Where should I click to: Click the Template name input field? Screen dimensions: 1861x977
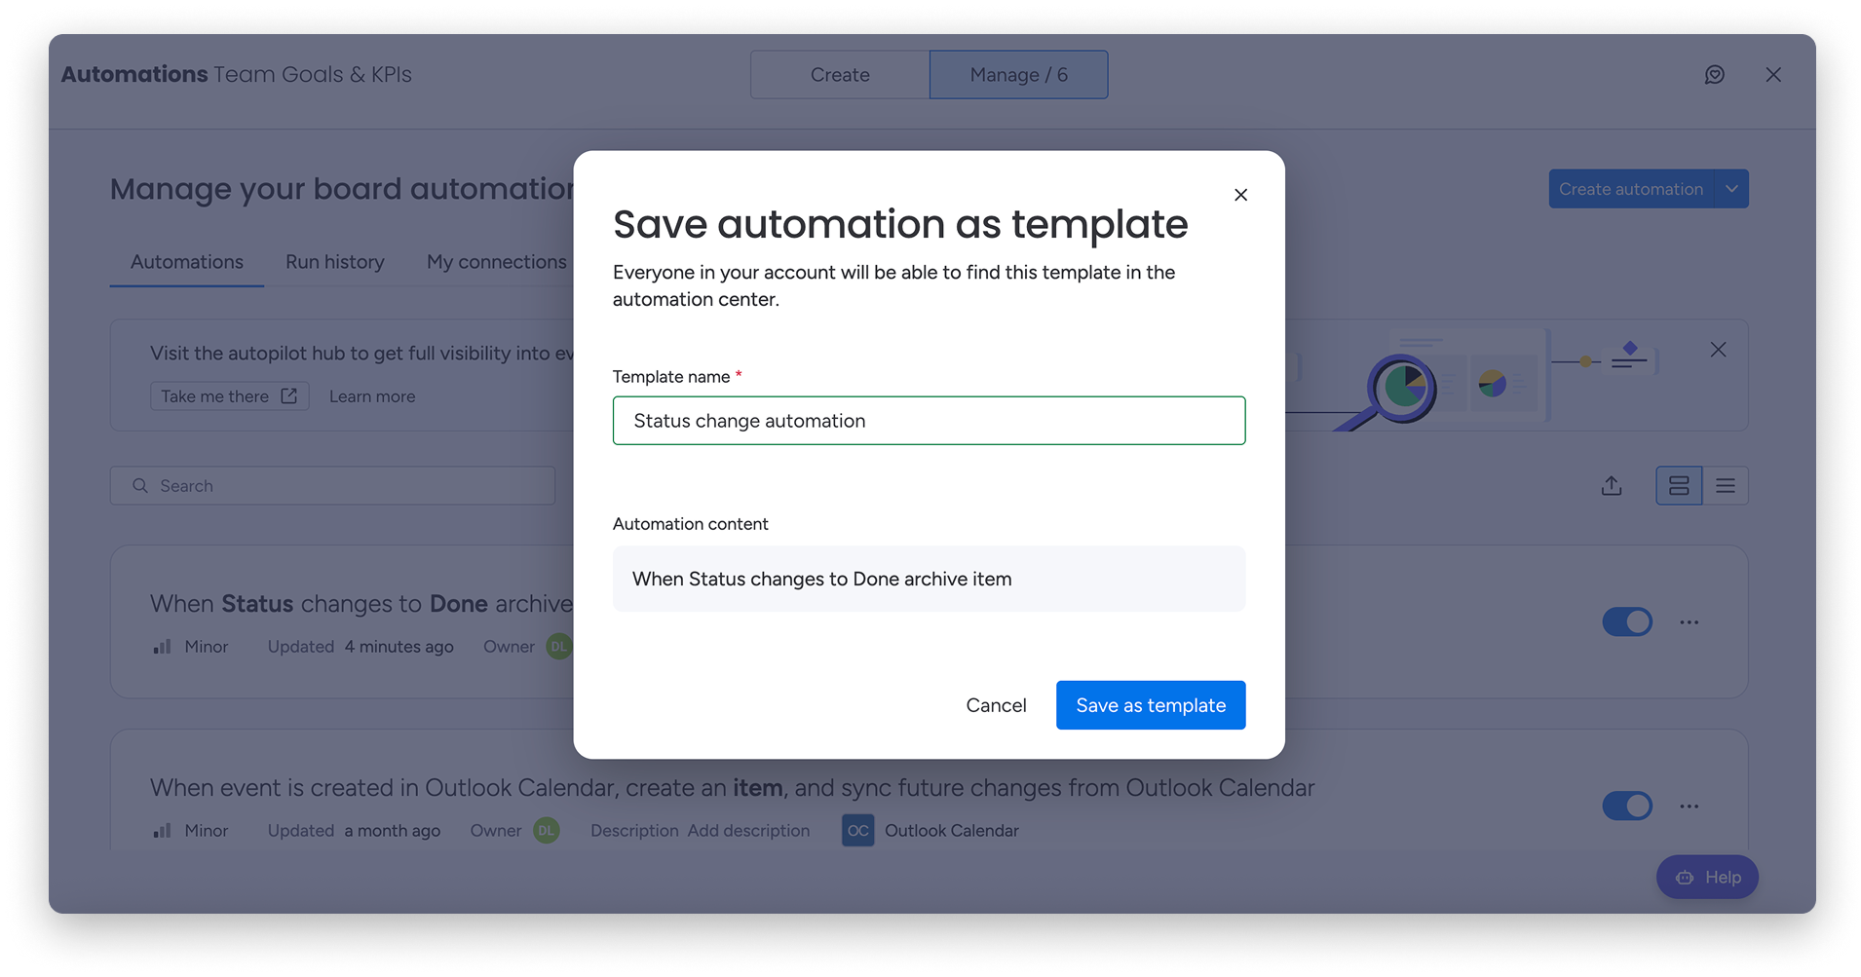[929, 421]
